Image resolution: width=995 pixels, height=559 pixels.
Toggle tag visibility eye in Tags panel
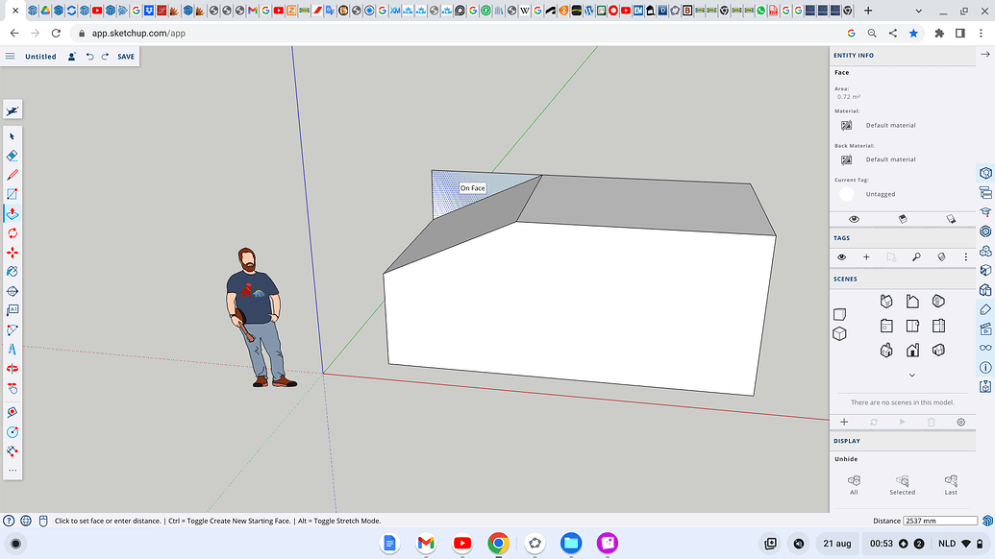click(842, 257)
